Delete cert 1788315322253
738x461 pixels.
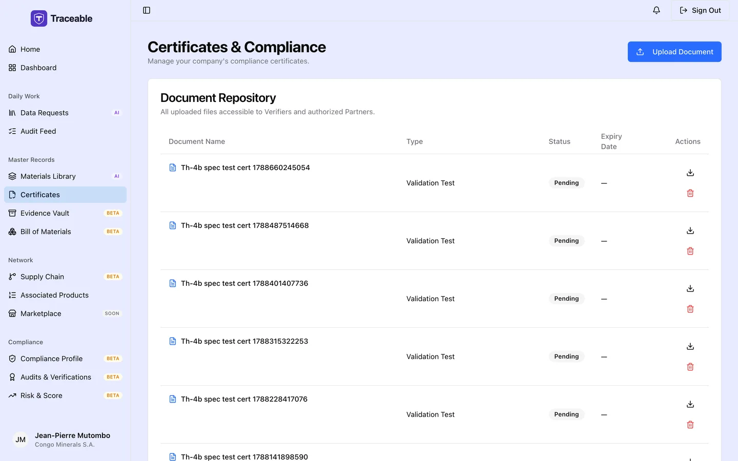pos(690,367)
